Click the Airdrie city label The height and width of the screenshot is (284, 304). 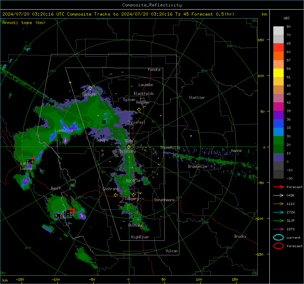click(133, 180)
